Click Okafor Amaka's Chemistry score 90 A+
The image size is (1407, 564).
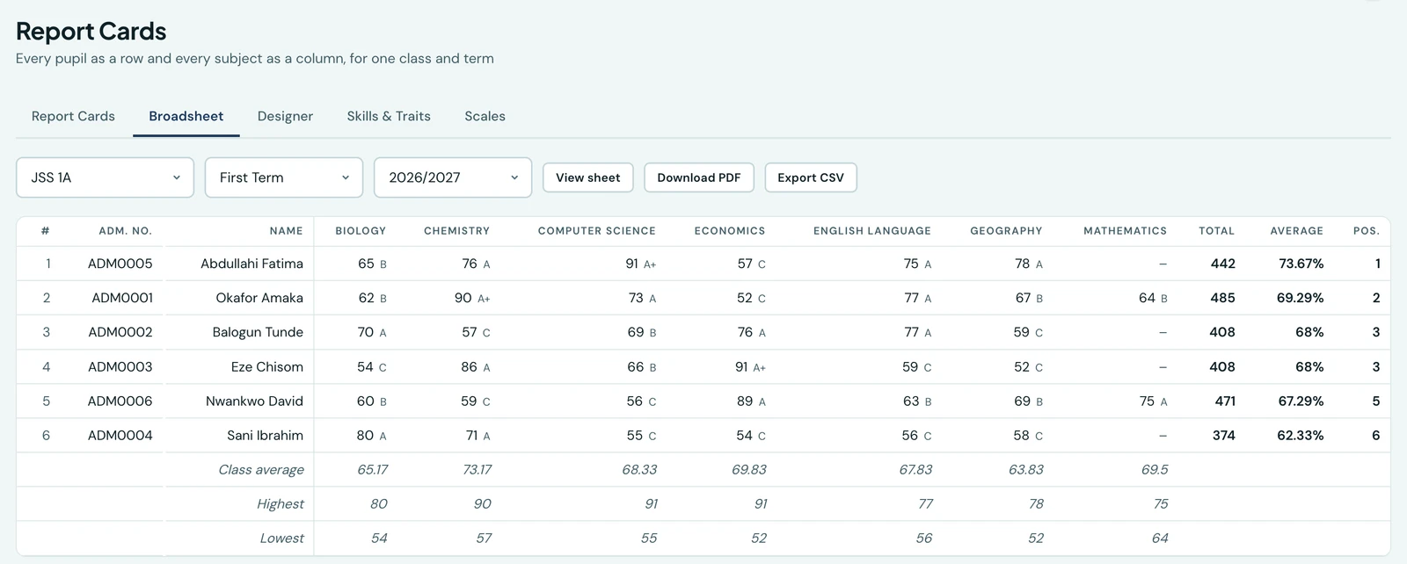click(x=472, y=298)
